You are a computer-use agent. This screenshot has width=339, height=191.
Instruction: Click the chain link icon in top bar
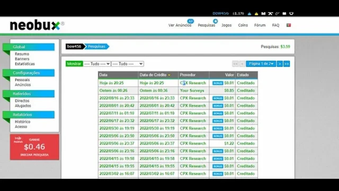coord(277,14)
